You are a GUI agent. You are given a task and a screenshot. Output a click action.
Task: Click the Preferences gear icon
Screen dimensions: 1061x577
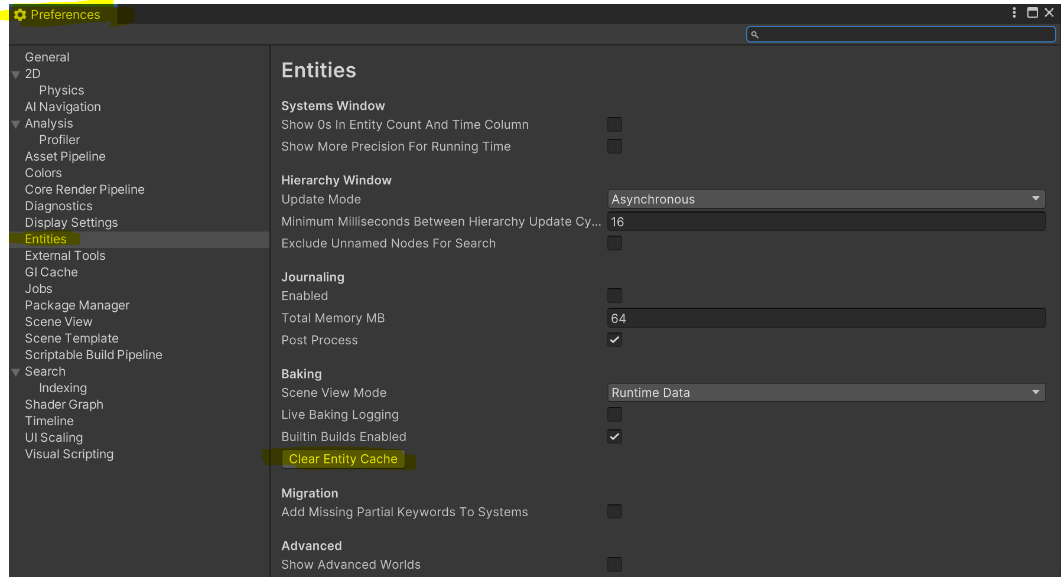point(20,15)
